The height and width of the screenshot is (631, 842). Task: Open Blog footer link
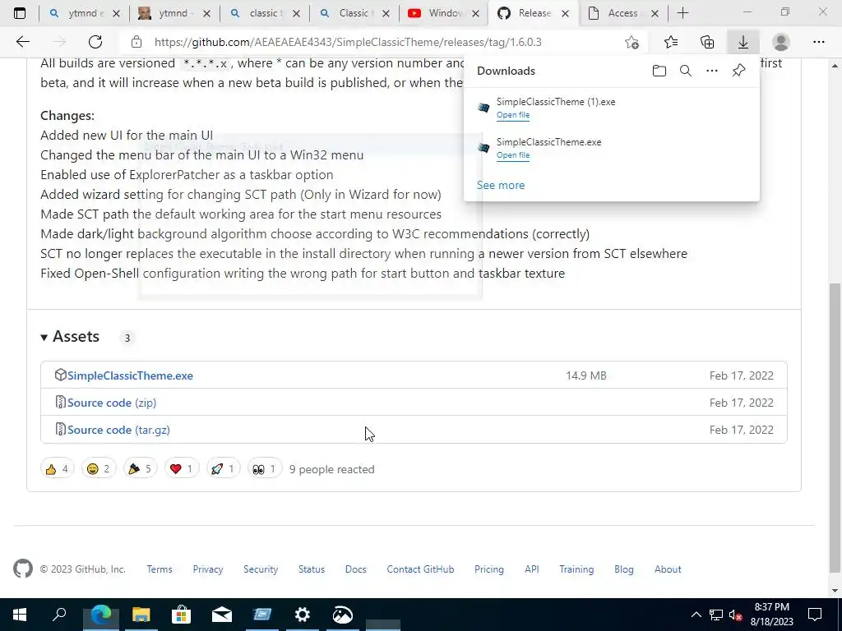[x=624, y=569]
